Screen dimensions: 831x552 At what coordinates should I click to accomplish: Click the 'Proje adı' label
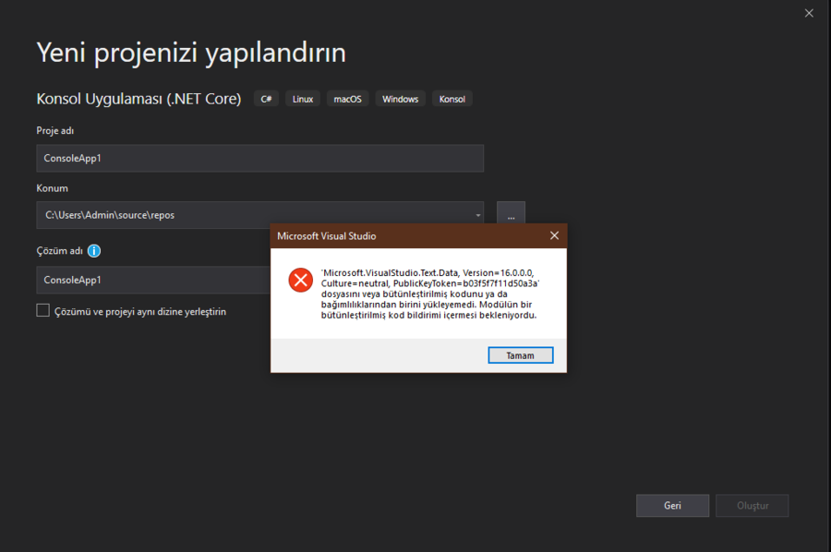[55, 131]
